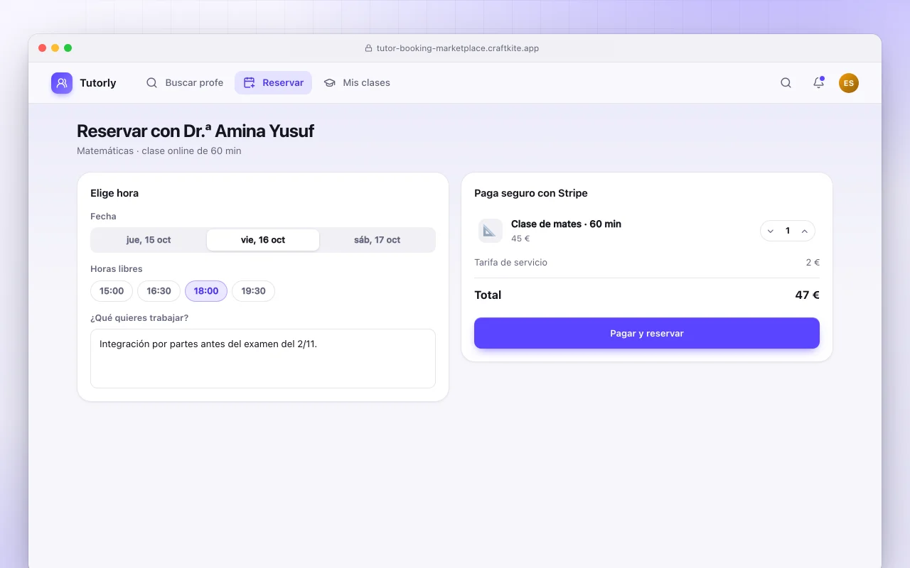Click the 45 € price text
The image size is (910, 568).
(x=520, y=239)
